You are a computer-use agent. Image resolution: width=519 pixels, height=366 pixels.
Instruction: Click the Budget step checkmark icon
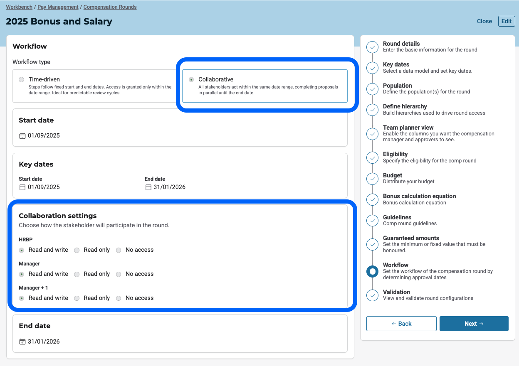373,179
